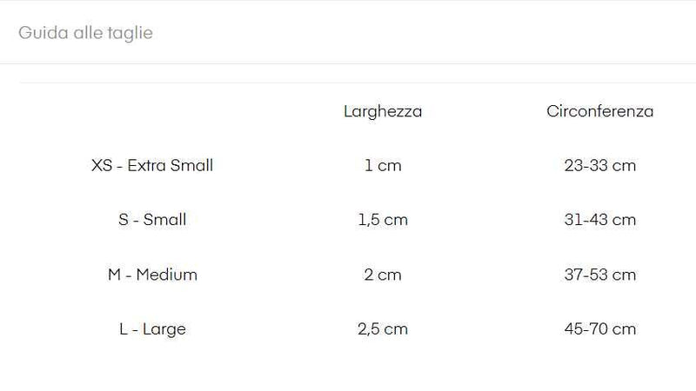Screen dimensions: 696x391
Task: Click the 1 cm width value
Action: pos(383,165)
